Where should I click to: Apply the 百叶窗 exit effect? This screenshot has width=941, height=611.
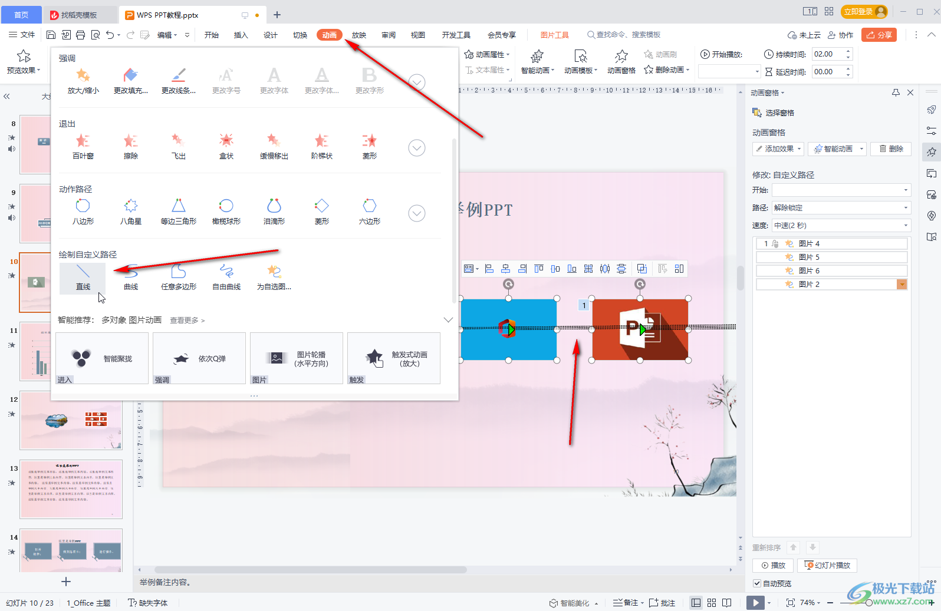83,147
